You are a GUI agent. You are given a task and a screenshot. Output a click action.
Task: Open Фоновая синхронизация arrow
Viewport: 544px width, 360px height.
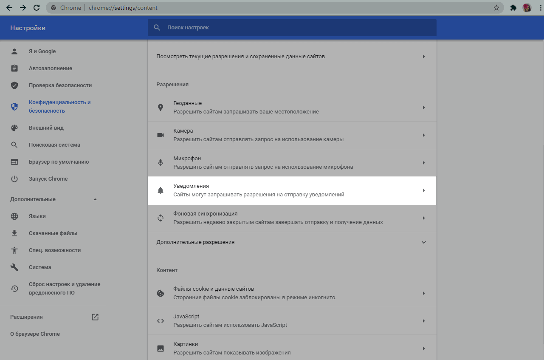(423, 218)
